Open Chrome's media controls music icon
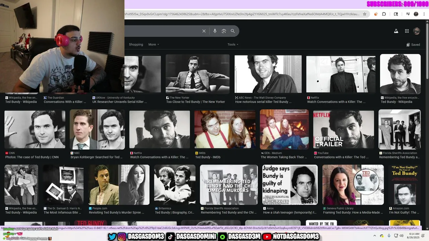This screenshot has height=241, width=429. click(408, 14)
